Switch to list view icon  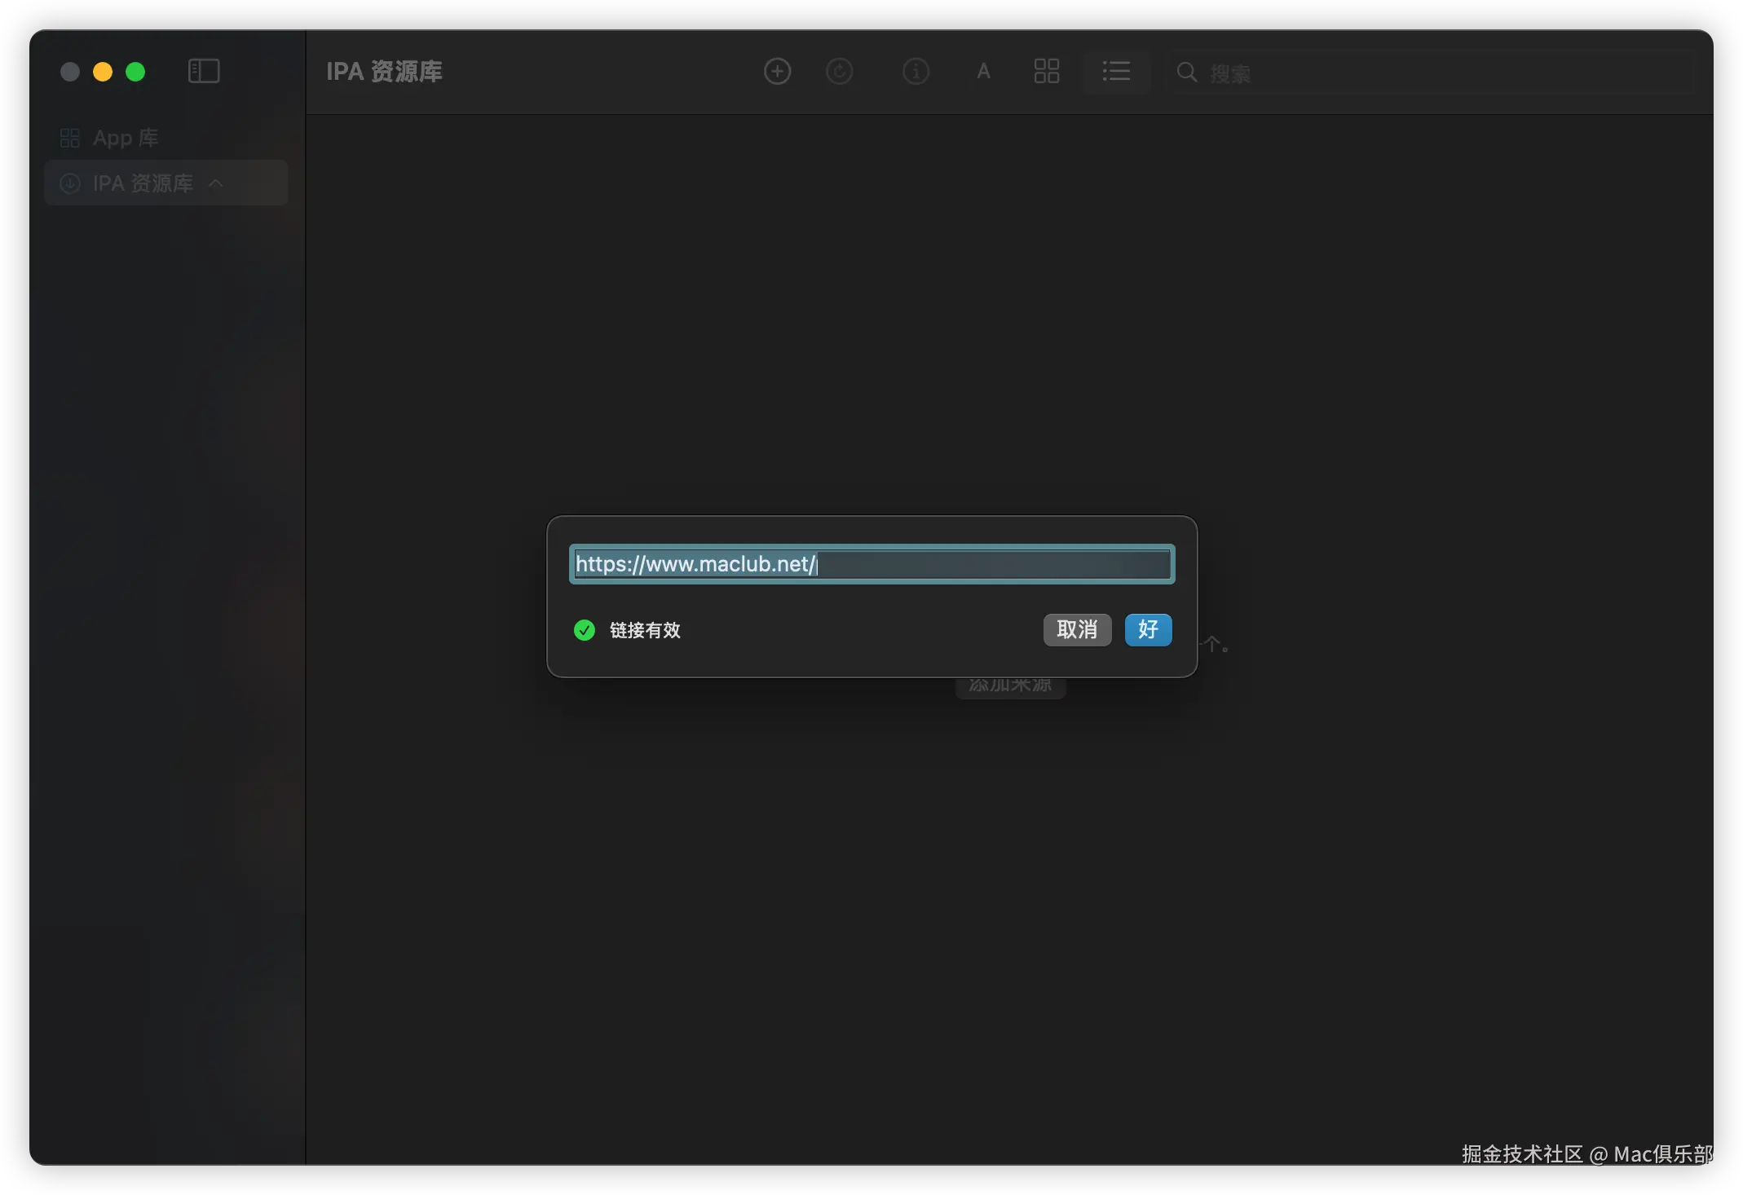[x=1116, y=72]
